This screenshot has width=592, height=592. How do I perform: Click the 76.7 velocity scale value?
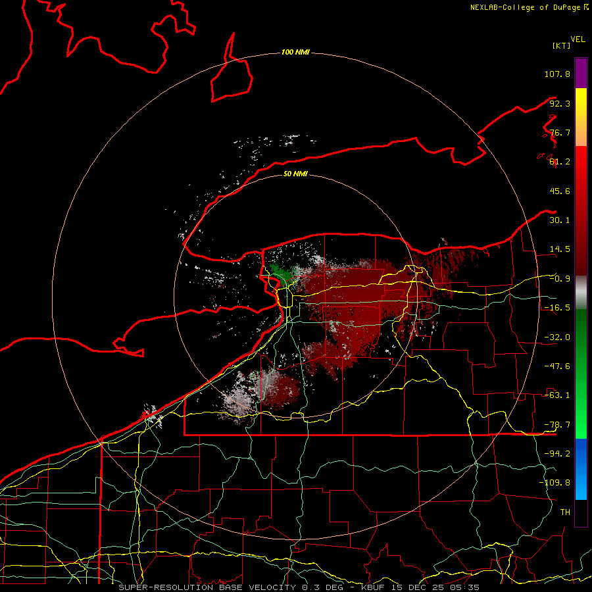click(x=560, y=132)
